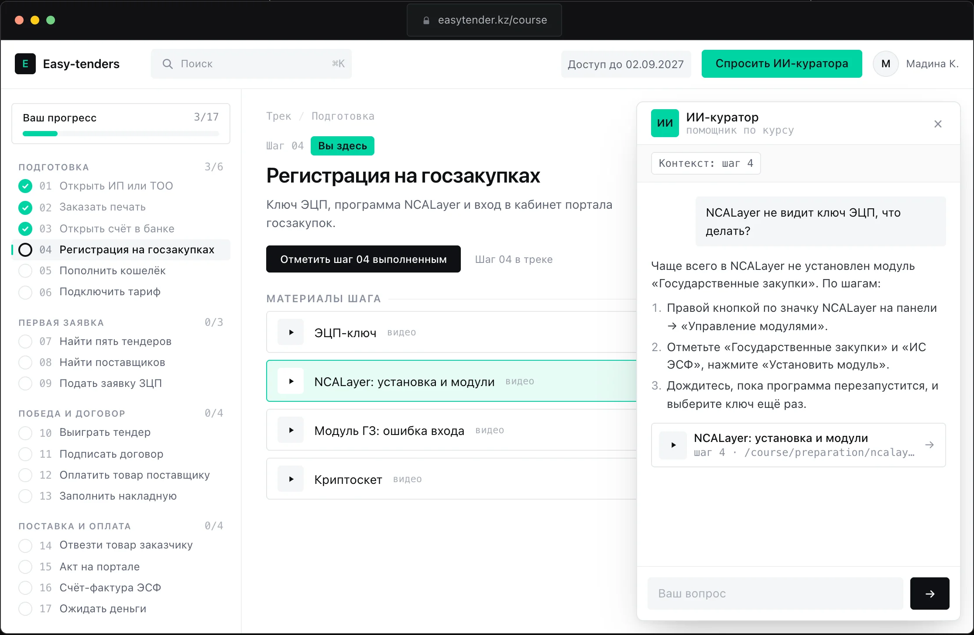Open Мадина К. avatar profile
The image size is (974, 635).
coord(885,64)
